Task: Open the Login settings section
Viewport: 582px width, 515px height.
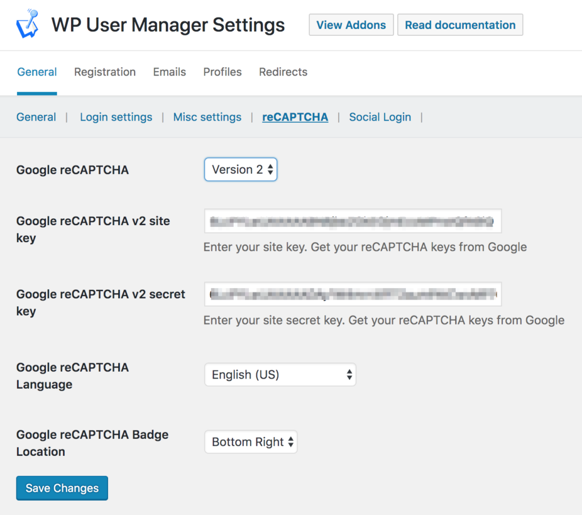Action: point(116,117)
